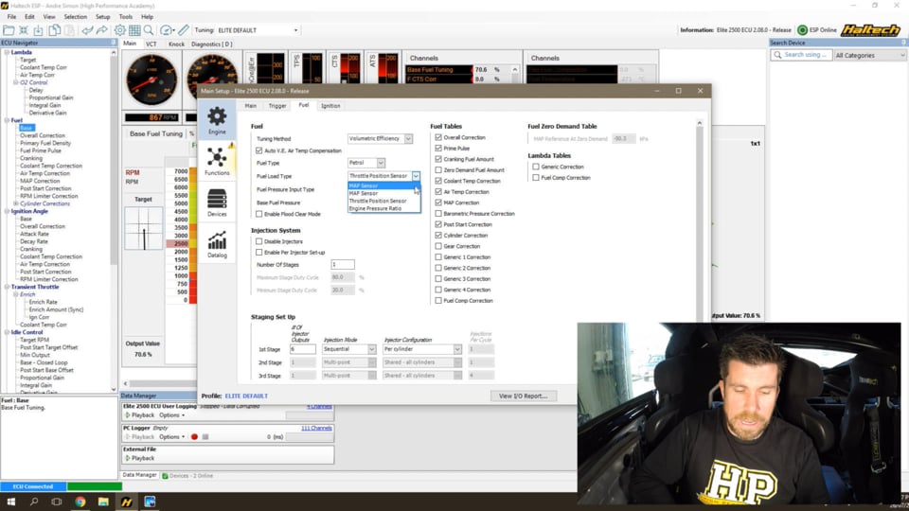
Task: Expand the Cylinder Corrections tree node
Action: click(16, 204)
